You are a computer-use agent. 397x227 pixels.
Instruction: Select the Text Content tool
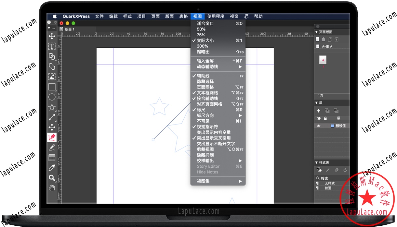52,46
